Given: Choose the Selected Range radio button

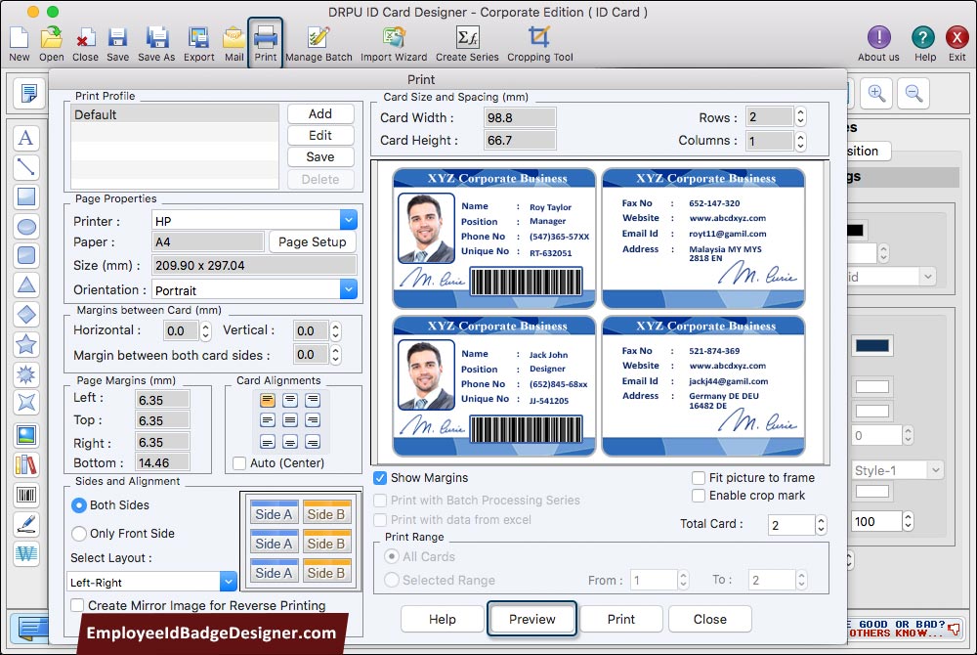Looking at the screenshot, I should coord(392,581).
